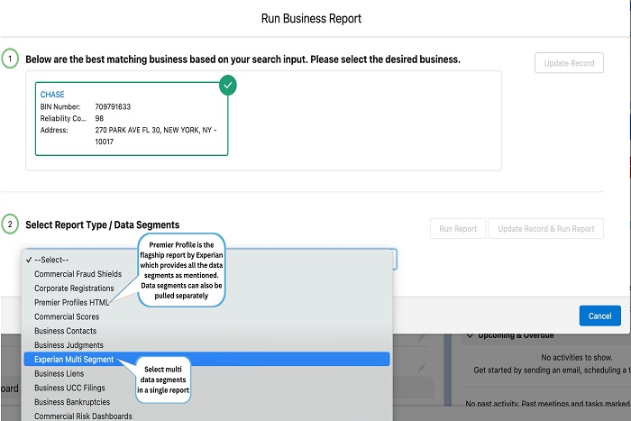Collapse the Upcoming & Overdue section
The height and width of the screenshot is (421, 631).
click(469, 336)
